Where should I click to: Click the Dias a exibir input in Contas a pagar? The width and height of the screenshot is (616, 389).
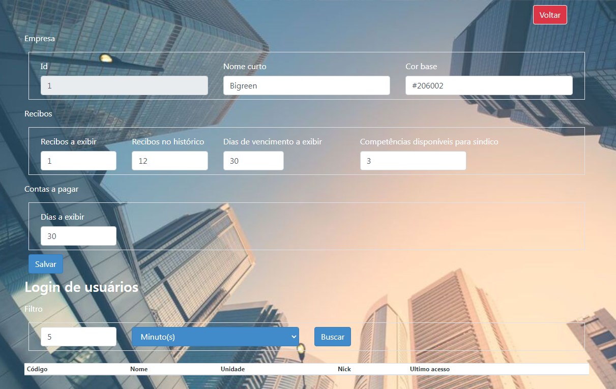tap(78, 236)
